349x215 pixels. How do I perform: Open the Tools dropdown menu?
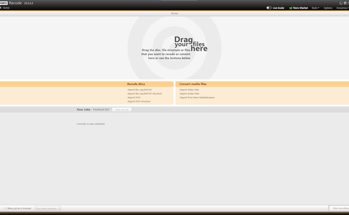(x=315, y=8)
